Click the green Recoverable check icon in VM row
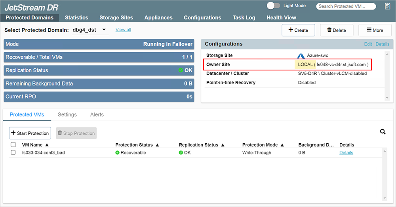This screenshot has width=396, height=207. coord(118,153)
